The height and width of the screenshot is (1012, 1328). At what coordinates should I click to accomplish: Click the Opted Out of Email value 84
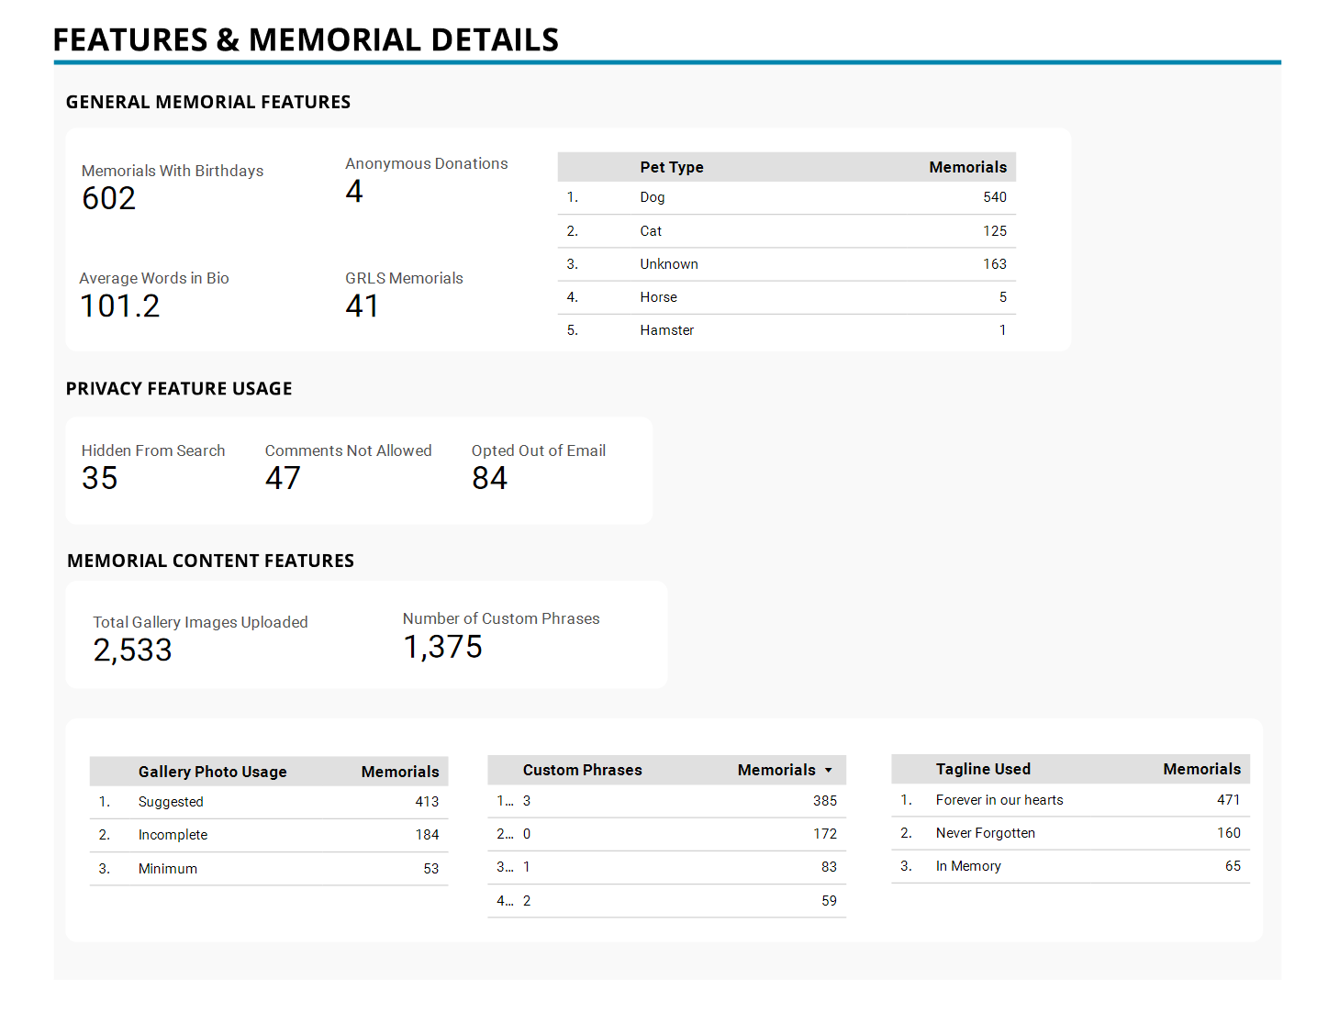coord(489,478)
